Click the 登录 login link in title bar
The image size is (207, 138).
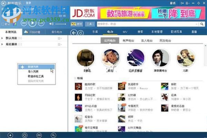click(x=28, y=3)
